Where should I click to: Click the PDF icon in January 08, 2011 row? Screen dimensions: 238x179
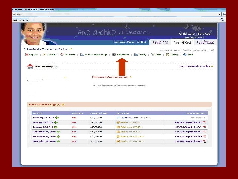(205, 127)
